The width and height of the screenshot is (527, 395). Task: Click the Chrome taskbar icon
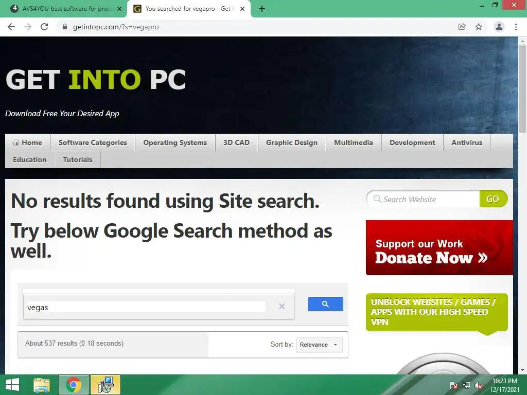(74, 385)
